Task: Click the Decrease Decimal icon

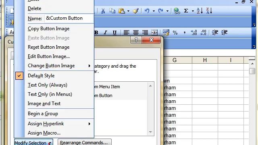Action: pos(203,33)
